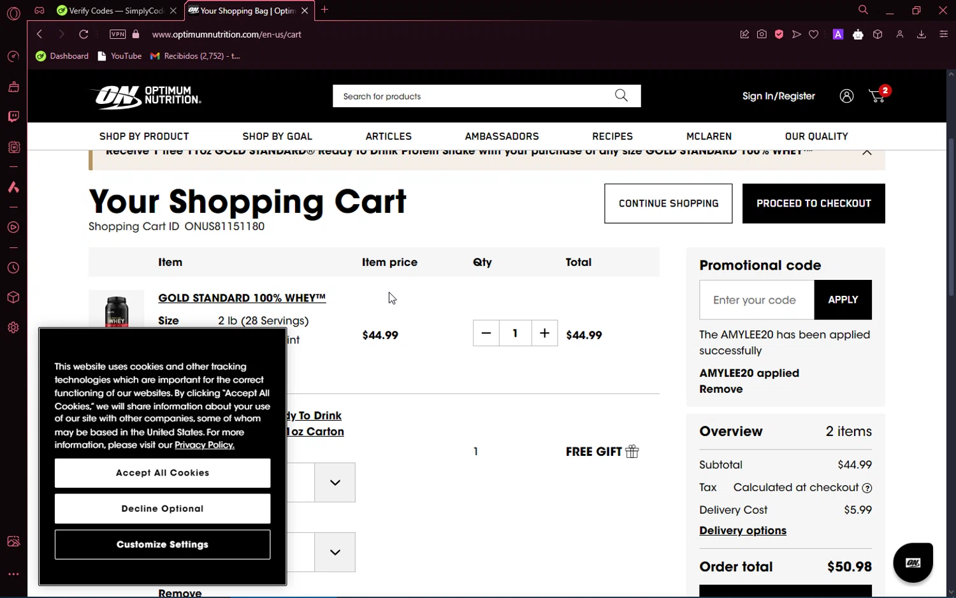Open the RECIPES menu item
The height and width of the screenshot is (598, 956).
(x=612, y=136)
